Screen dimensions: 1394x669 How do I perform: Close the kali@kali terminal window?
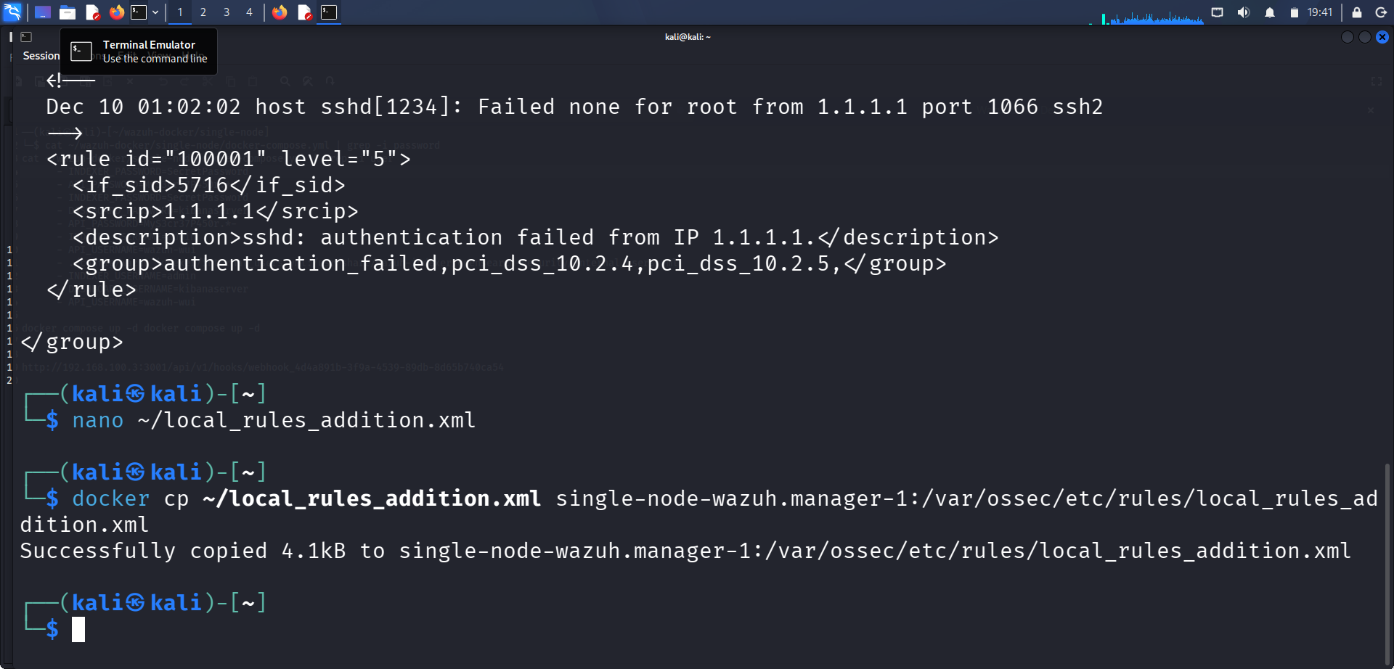tap(1382, 37)
